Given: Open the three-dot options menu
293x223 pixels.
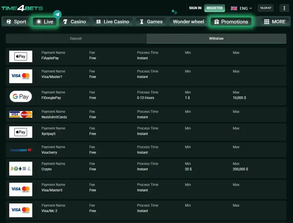Looking at the screenshot, I should point(284,8).
